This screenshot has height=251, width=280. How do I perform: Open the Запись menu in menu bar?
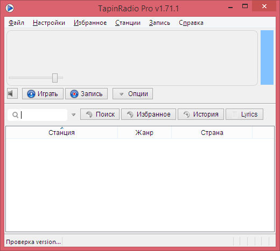[159, 23]
